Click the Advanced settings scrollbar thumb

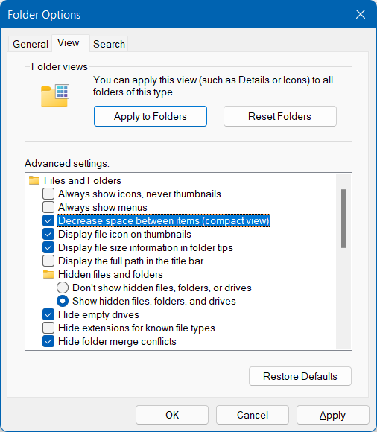coord(343,218)
